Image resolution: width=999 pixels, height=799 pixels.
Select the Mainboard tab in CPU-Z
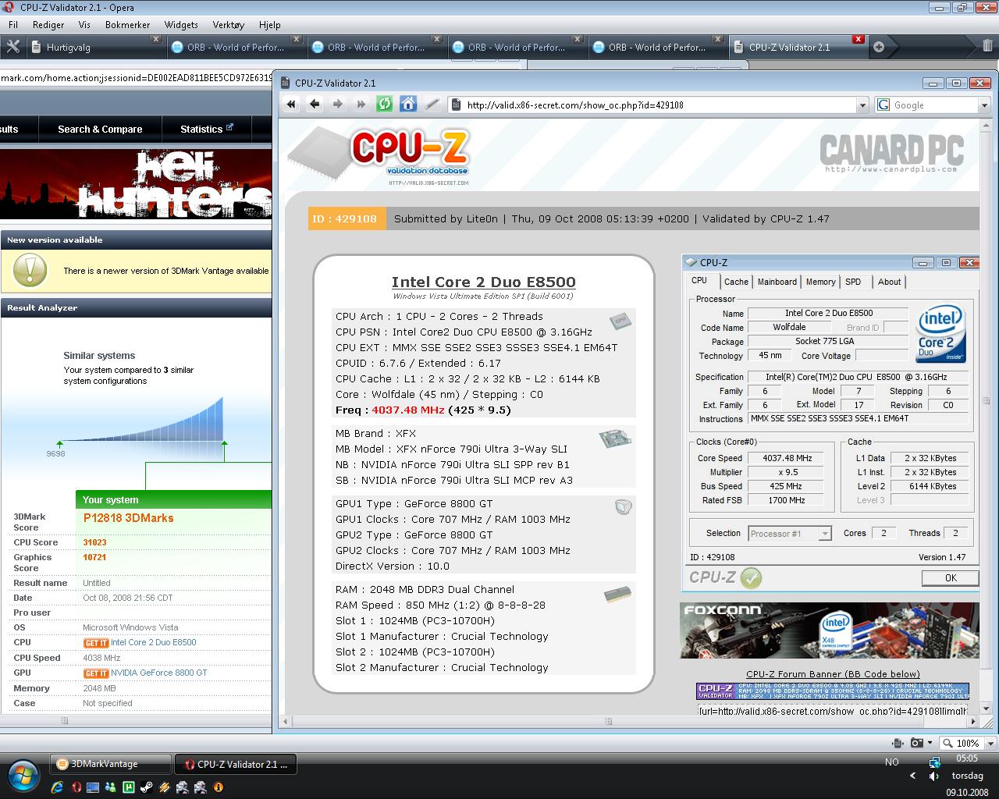777,282
